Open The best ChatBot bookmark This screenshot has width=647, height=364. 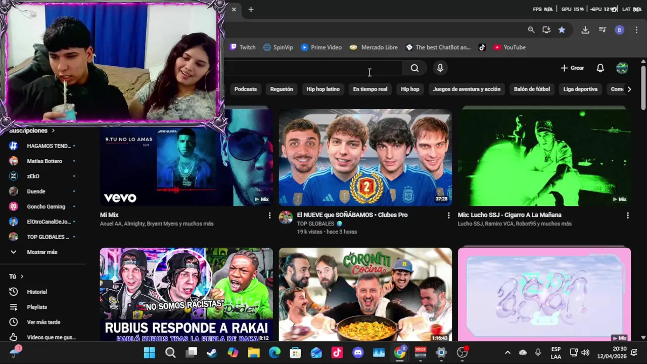[x=438, y=47]
